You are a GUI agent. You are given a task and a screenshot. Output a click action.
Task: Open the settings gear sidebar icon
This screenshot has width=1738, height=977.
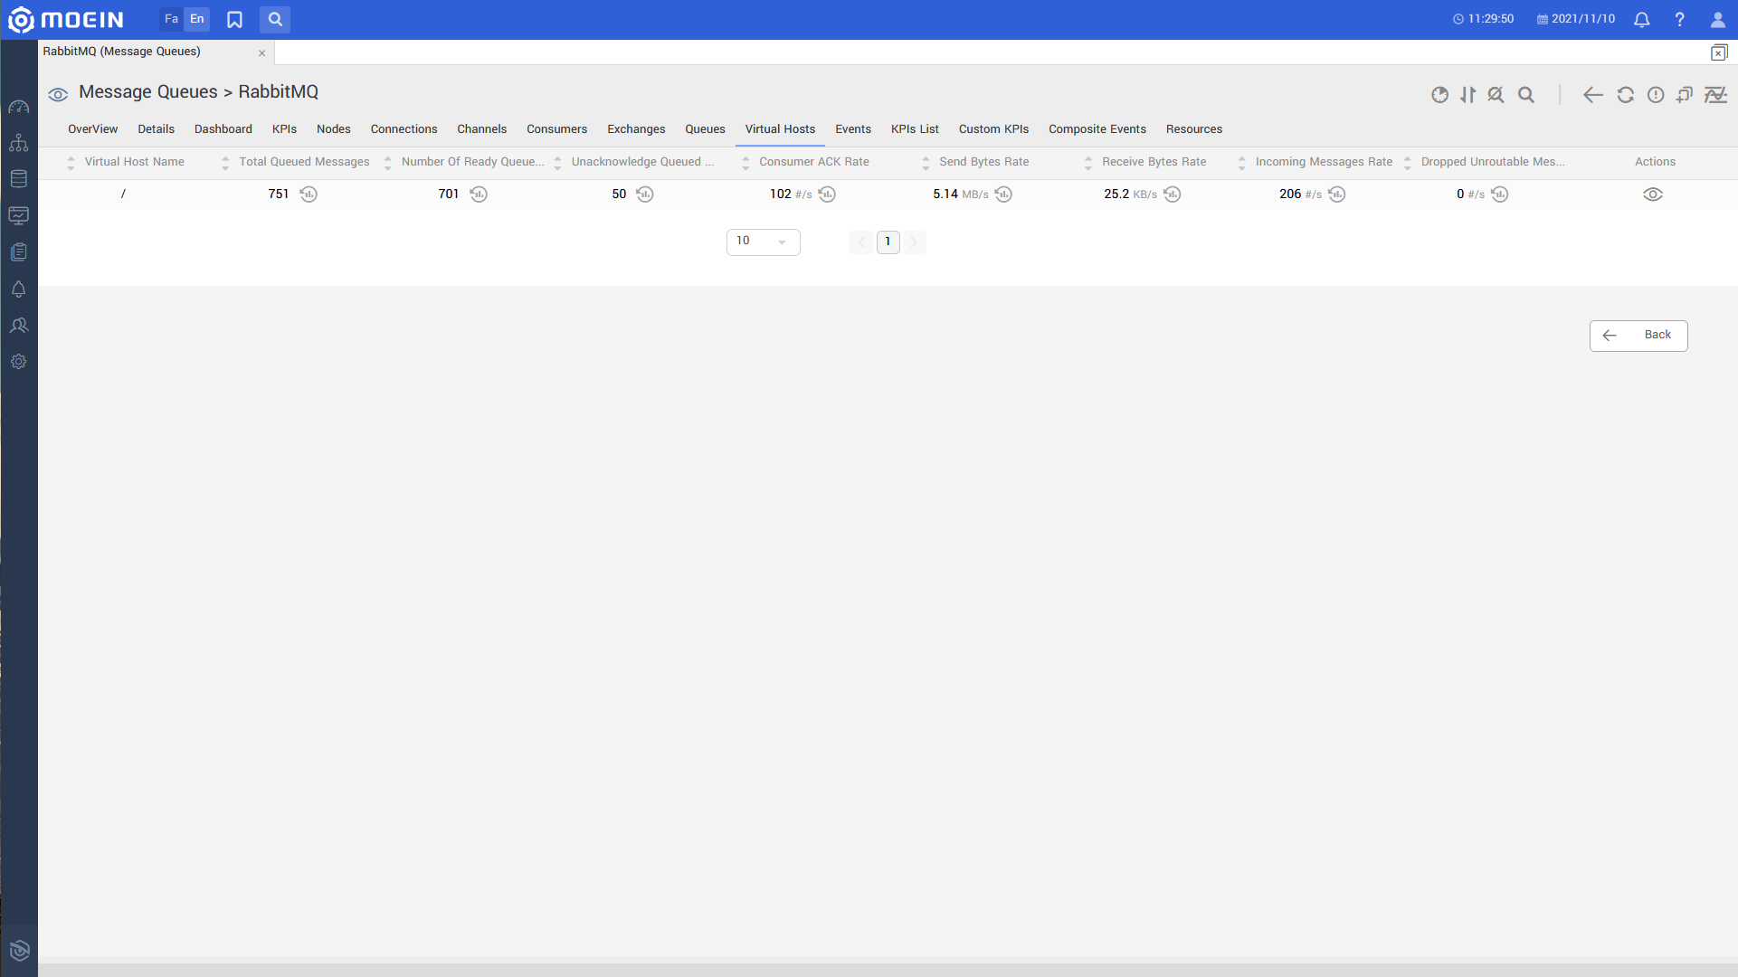[x=18, y=361]
